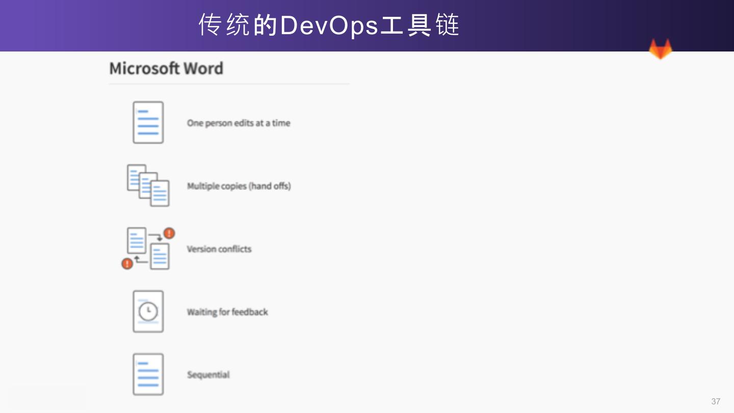Click the GitLab fox logo
This screenshot has height=413, width=734.
pos(660,49)
